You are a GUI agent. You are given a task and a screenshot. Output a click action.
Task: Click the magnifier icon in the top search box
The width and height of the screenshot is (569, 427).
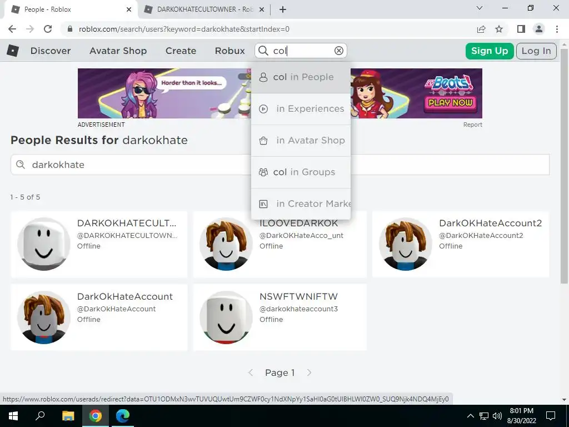(x=263, y=51)
